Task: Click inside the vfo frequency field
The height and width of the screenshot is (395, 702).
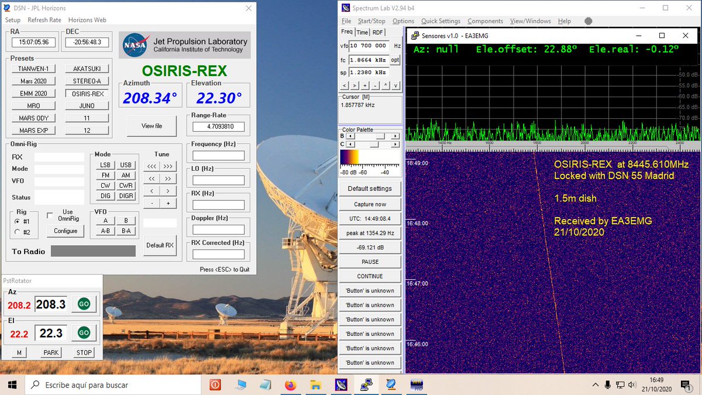Action: point(369,46)
